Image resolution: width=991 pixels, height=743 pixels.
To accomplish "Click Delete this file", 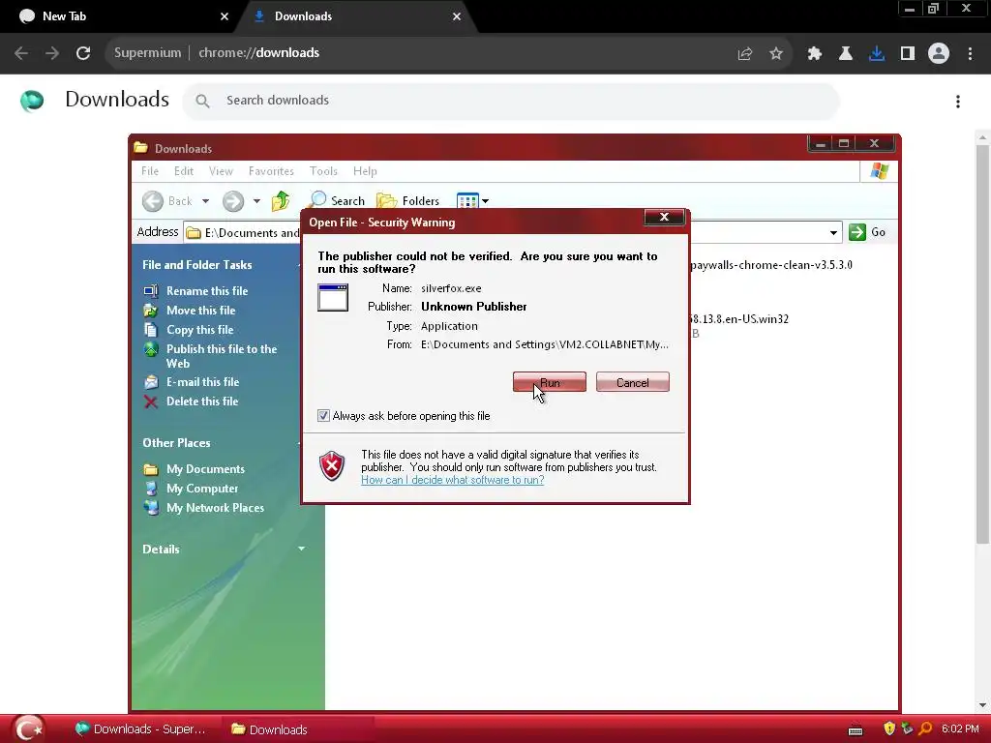I will [202, 401].
